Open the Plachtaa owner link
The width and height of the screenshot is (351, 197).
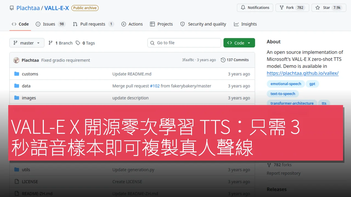point(28,8)
